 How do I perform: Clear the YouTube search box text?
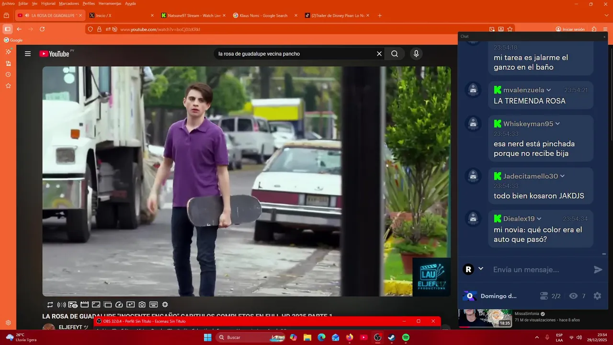(x=379, y=54)
